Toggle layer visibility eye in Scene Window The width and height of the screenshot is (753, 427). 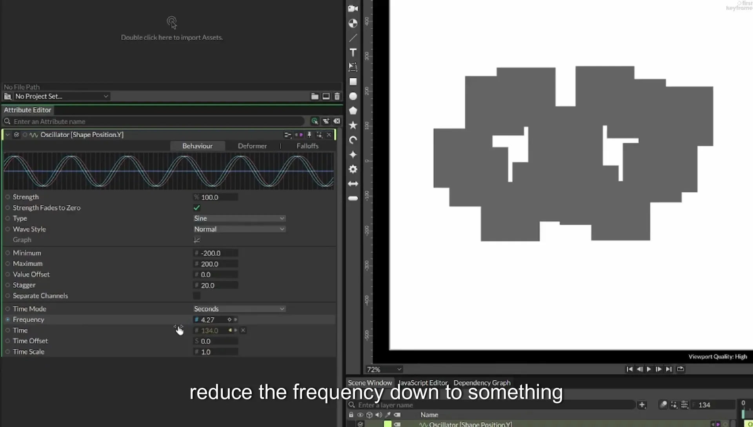360,415
